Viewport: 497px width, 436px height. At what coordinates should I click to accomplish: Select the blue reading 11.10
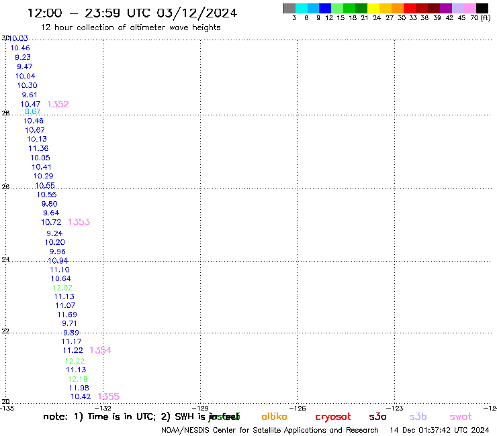(60, 270)
